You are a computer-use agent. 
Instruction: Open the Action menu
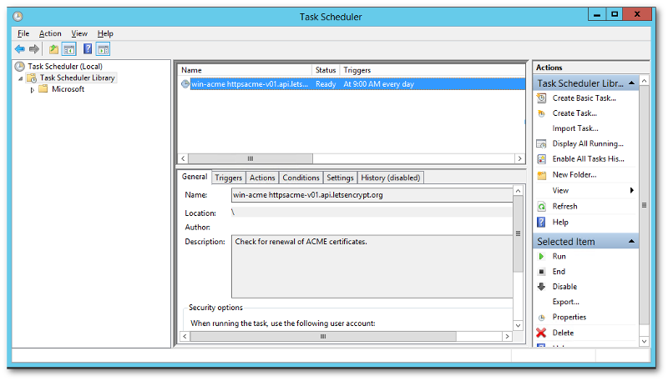(x=50, y=33)
